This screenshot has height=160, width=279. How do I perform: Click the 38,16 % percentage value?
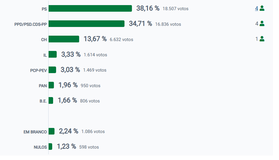(x=148, y=8)
